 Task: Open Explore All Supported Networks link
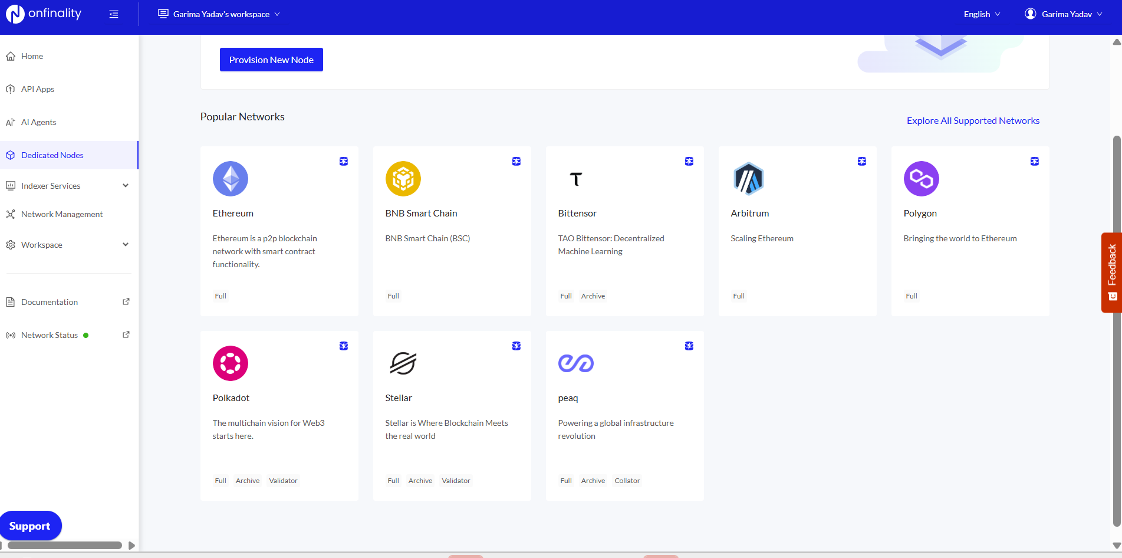[973, 120]
